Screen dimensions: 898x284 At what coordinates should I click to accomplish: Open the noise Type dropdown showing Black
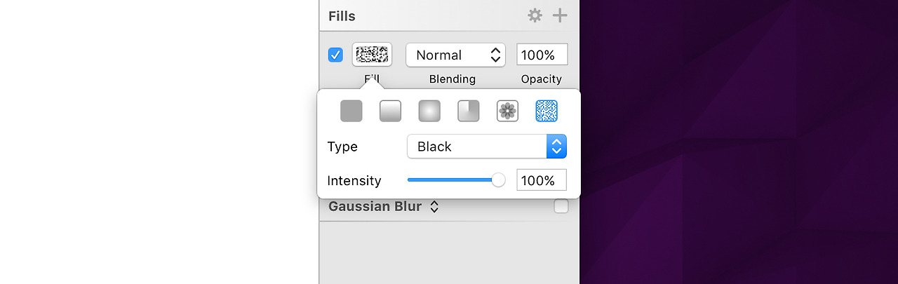(x=486, y=147)
